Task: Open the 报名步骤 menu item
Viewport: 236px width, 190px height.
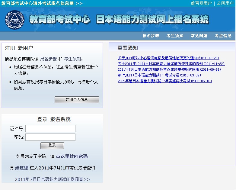Action: click(151, 36)
